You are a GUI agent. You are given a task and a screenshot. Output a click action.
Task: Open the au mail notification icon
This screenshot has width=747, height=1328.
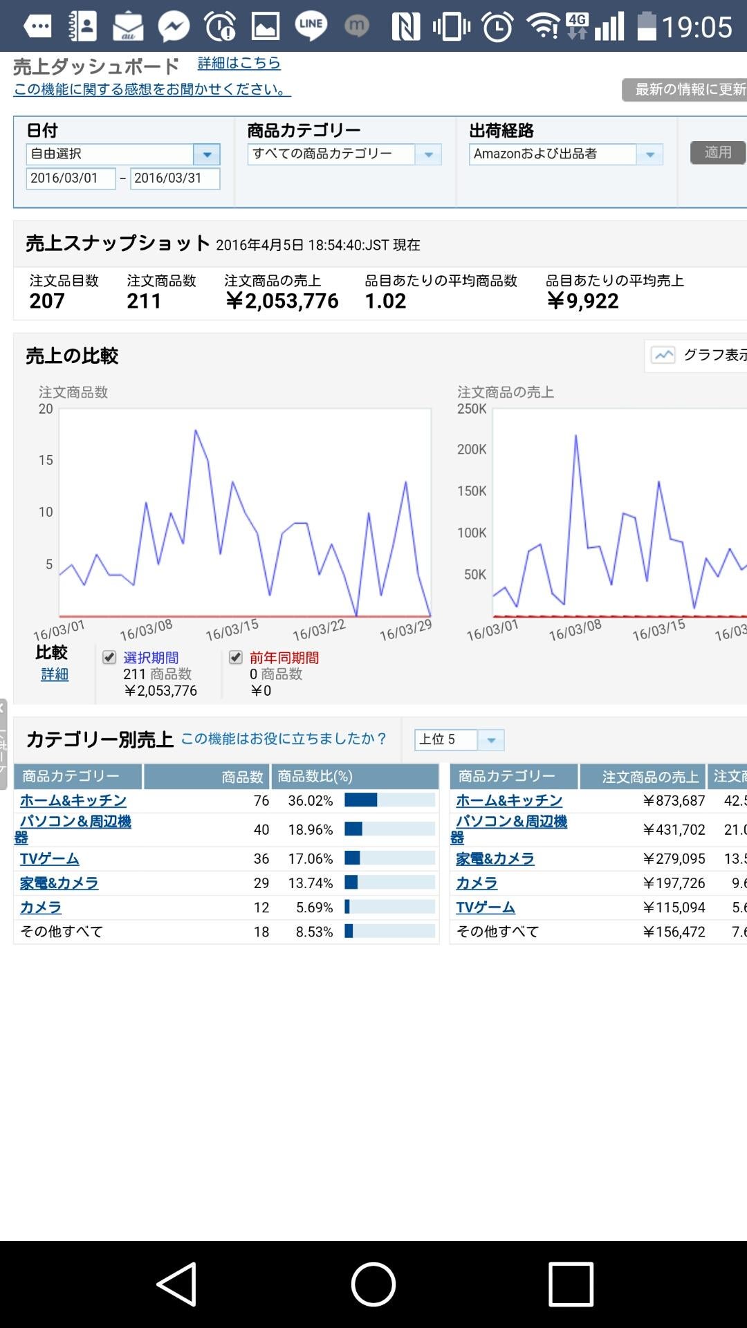128,27
